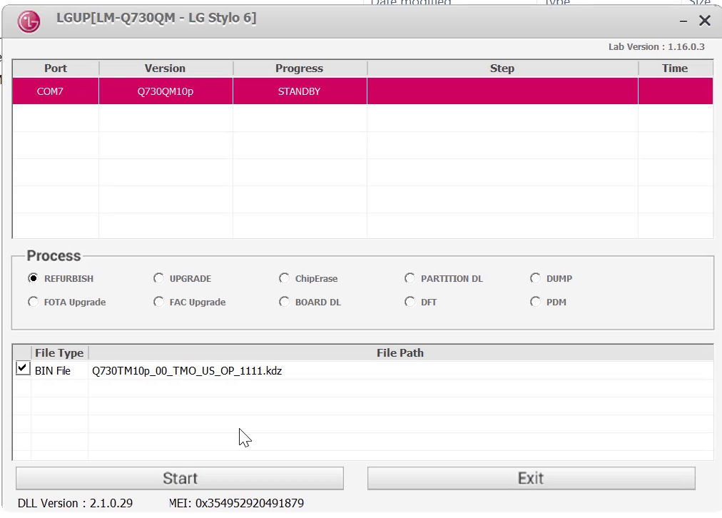Uncheck the BIN File checkbox
The height and width of the screenshot is (518, 722).
coord(22,368)
